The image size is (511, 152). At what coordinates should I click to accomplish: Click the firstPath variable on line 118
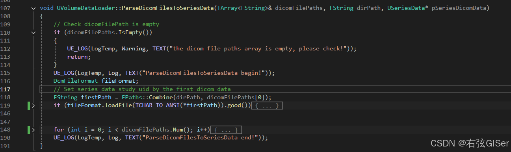click(x=96, y=97)
